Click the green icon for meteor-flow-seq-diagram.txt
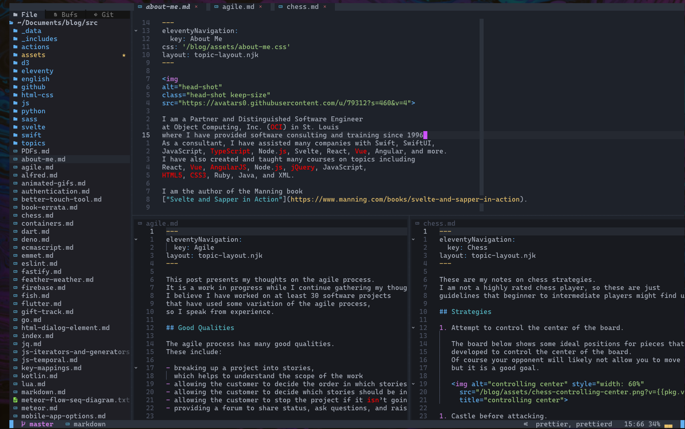The height and width of the screenshot is (429, 685). point(16,400)
